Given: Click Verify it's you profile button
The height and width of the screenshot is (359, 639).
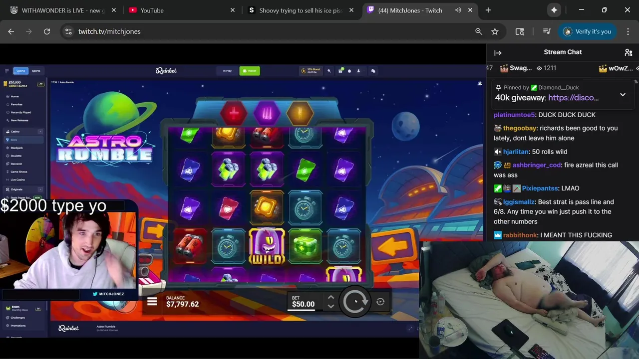Looking at the screenshot, I should [x=587, y=31].
